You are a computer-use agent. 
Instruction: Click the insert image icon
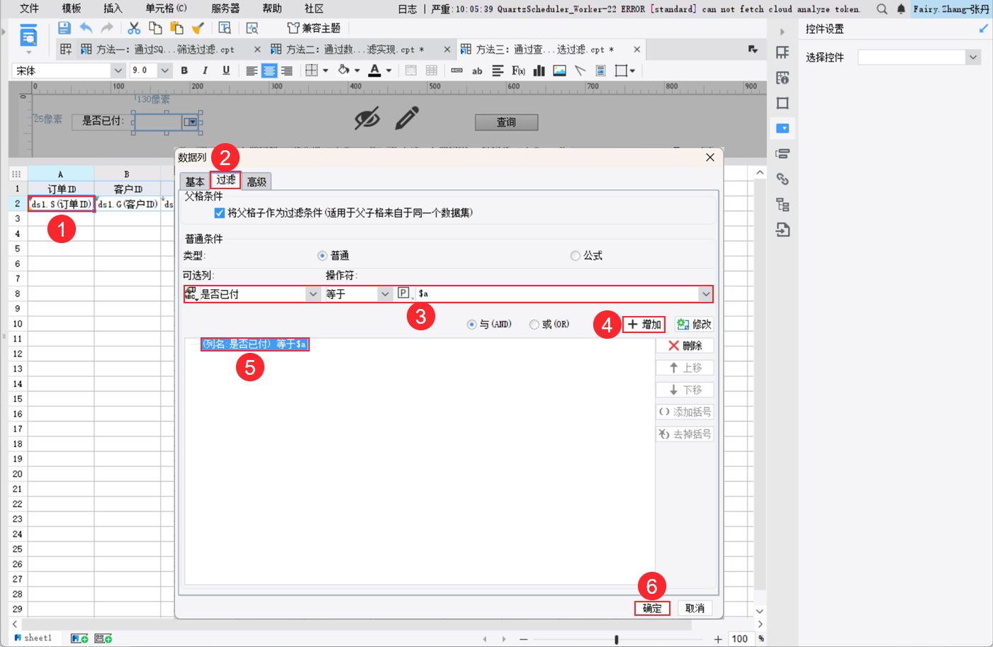coord(560,70)
